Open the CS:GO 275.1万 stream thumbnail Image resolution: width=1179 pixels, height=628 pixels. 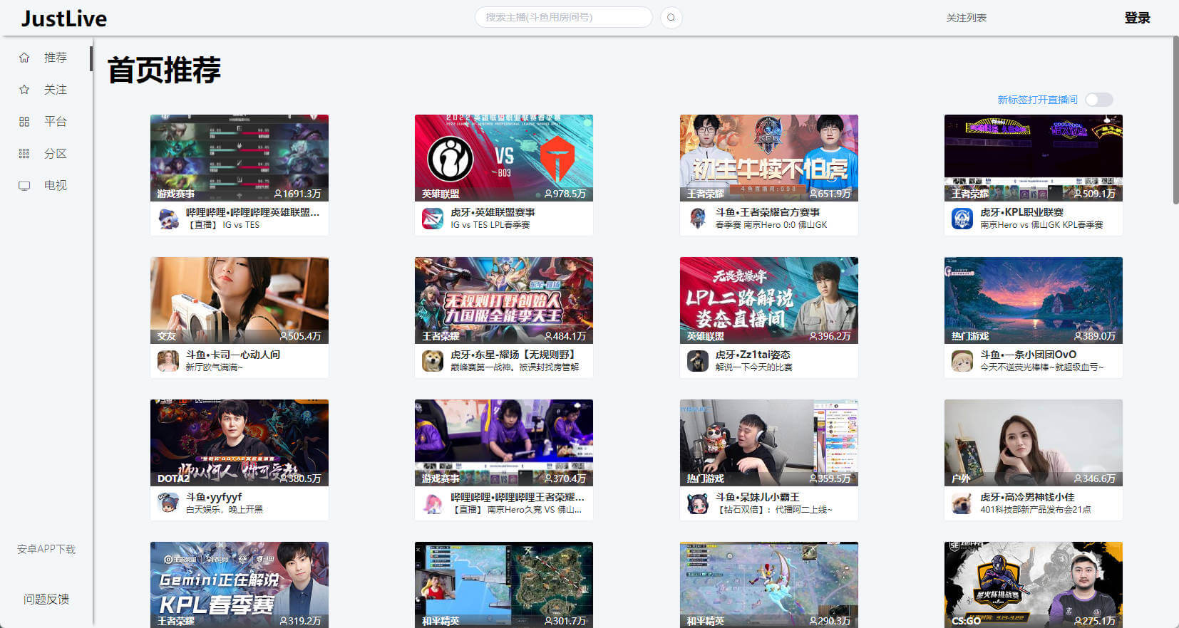click(x=1034, y=585)
